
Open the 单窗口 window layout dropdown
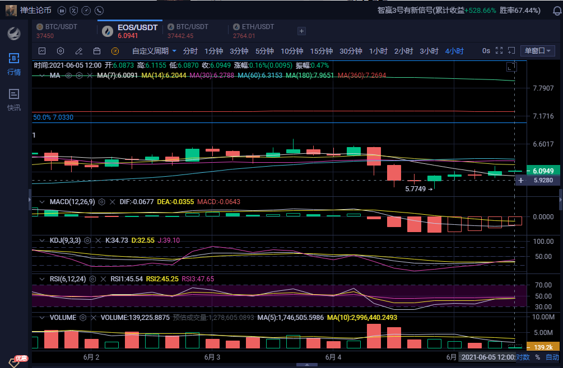point(537,51)
